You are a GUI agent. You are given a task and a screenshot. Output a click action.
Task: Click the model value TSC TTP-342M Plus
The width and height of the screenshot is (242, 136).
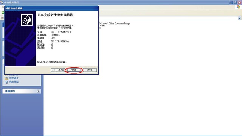pos(60,42)
